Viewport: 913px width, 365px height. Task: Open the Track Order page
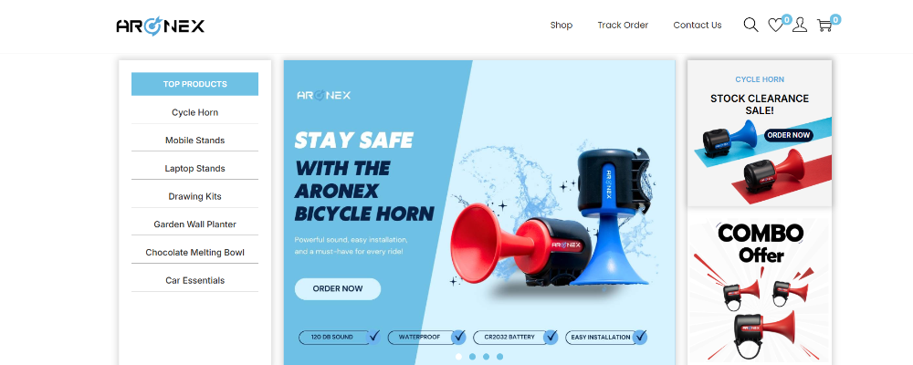point(623,25)
